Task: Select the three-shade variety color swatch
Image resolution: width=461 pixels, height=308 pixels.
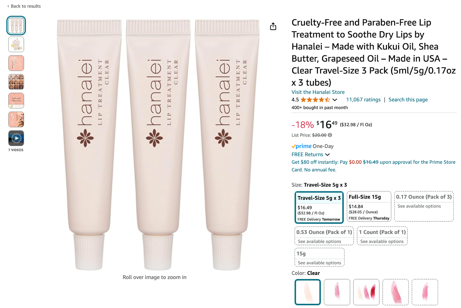Action: pyautogui.click(x=366, y=292)
